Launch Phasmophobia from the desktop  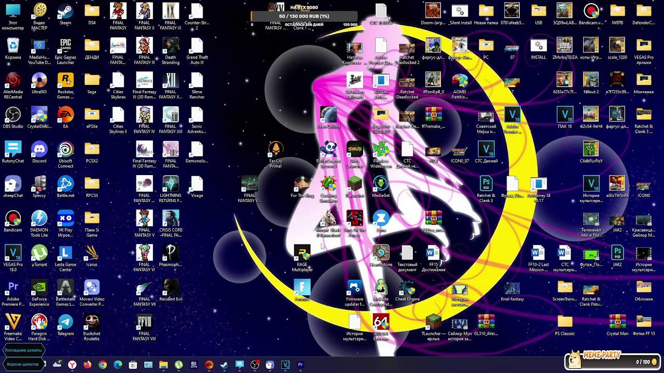[170, 256]
